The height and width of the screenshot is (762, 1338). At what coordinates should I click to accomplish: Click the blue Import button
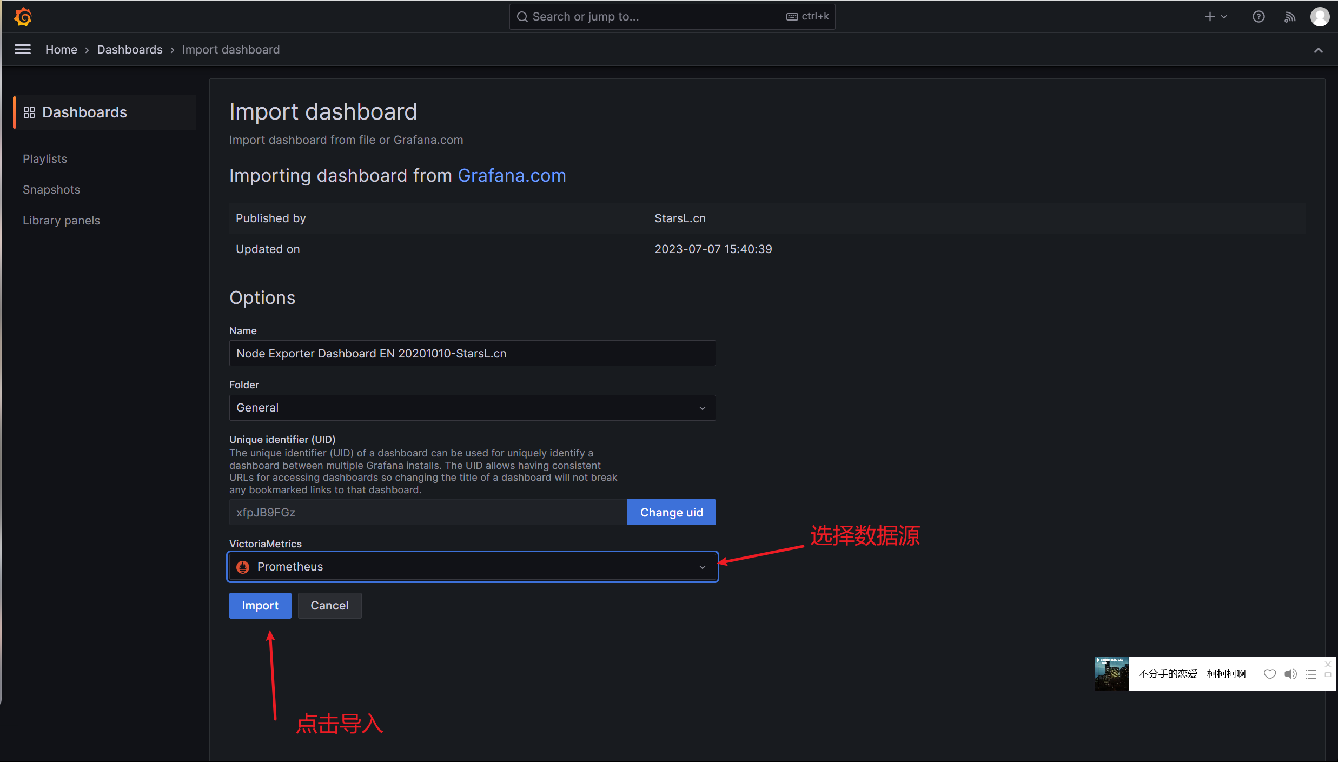(260, 606)
